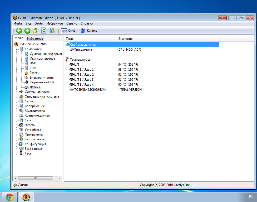Switch to the Избранное tab in left panel
Image resolution: width=257 pixels, height=202 pixels.
[x=35, y=39]
